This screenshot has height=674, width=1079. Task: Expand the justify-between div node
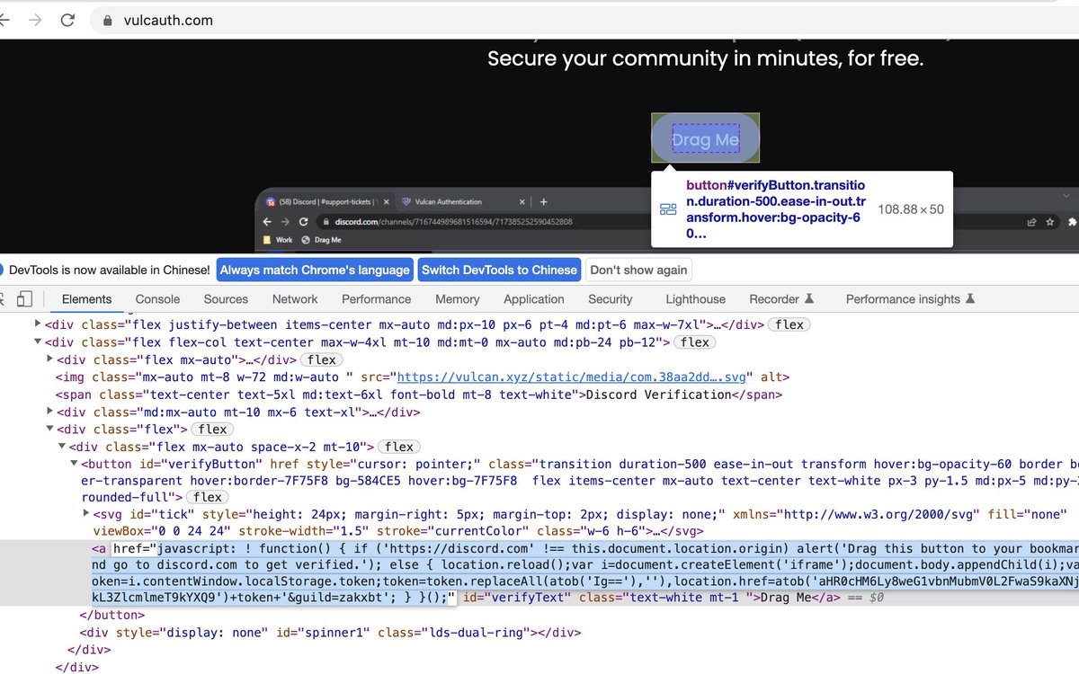[38, 324]
